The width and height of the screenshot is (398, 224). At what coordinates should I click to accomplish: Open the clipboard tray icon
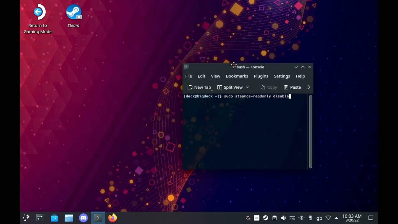(274, 218)
